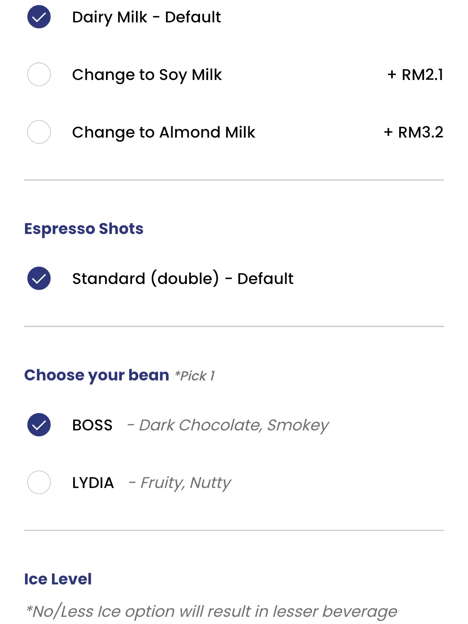This screenshot has width=468, height=624.
Task: Tap the Espresso Shots section heading
Action: (x=84, y=229)
